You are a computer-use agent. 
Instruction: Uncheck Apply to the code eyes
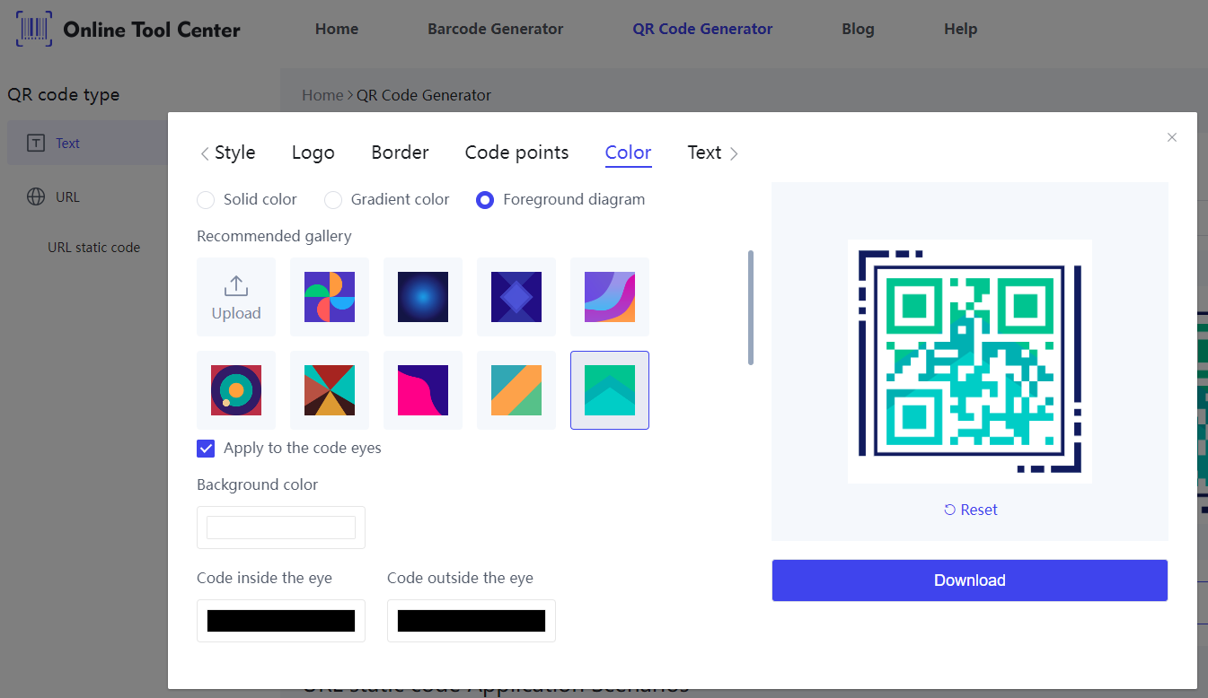point(206,449)
